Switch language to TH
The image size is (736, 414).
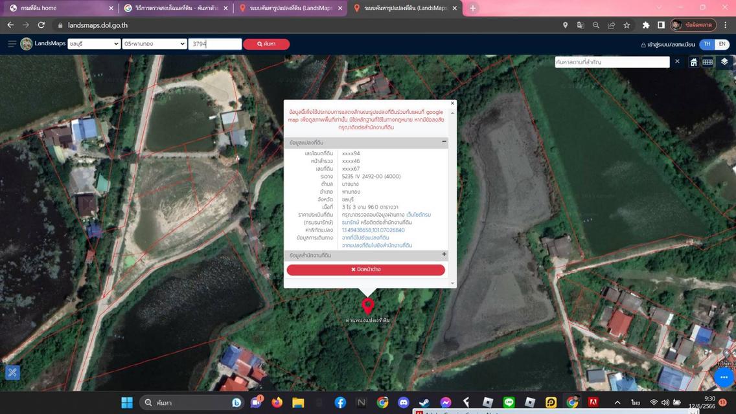point(707,44)
